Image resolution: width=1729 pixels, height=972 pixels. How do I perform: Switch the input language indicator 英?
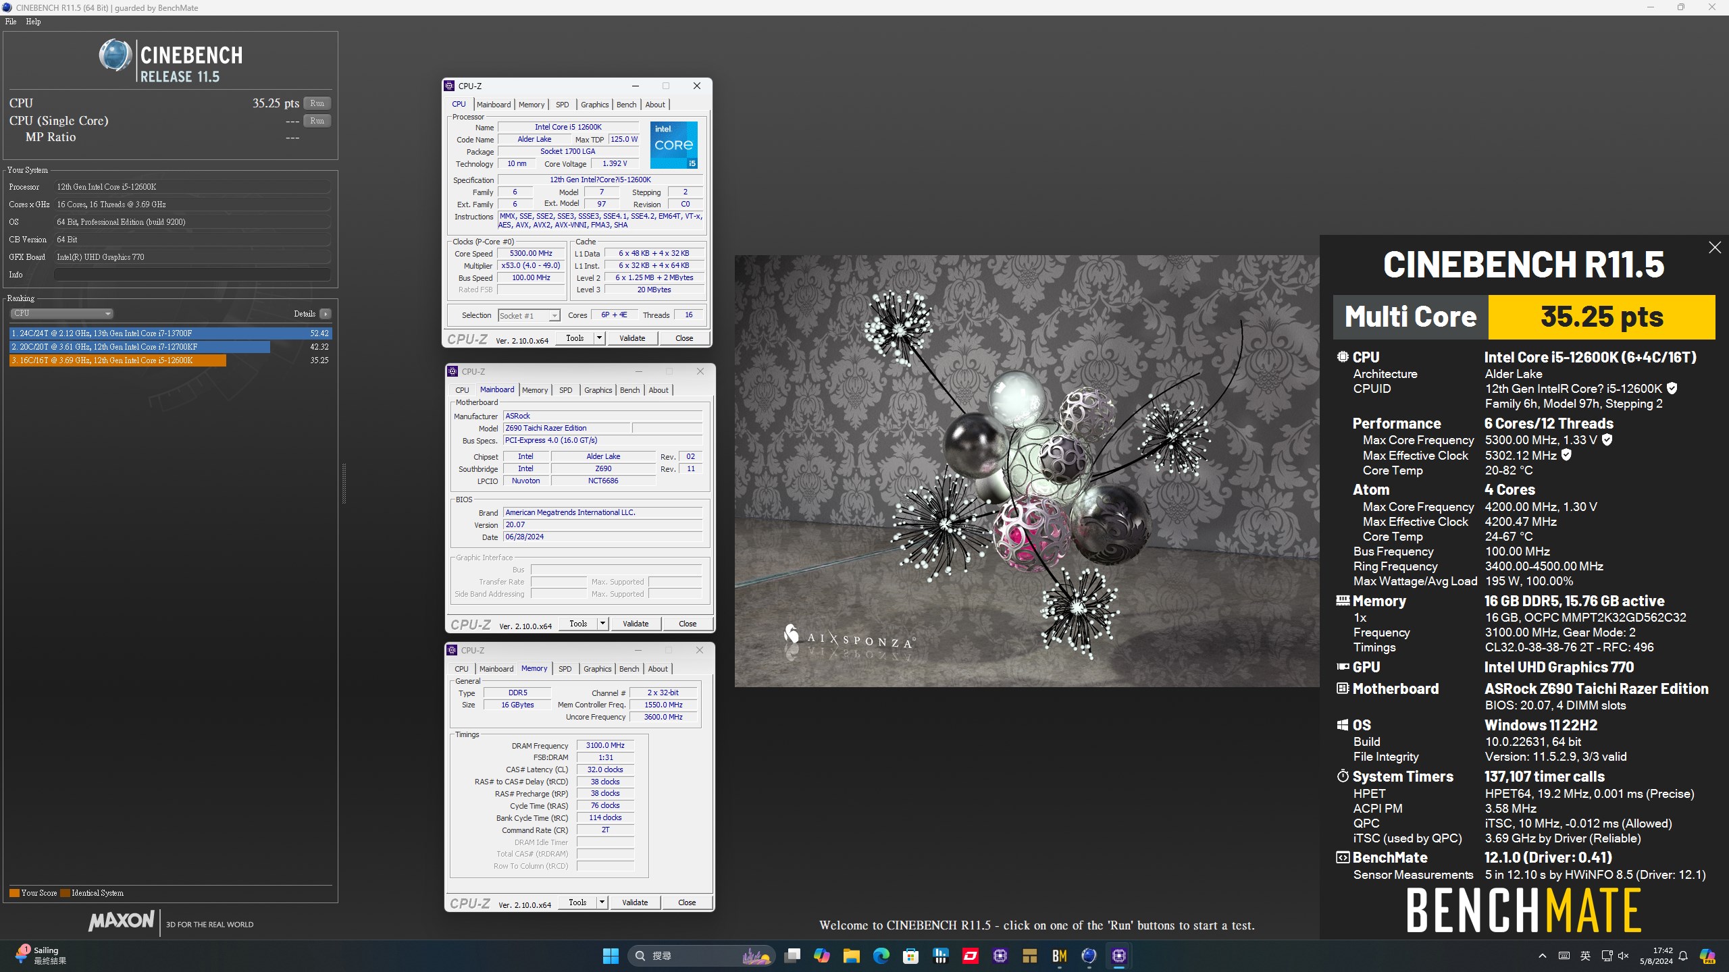(x=1585, y=956)
